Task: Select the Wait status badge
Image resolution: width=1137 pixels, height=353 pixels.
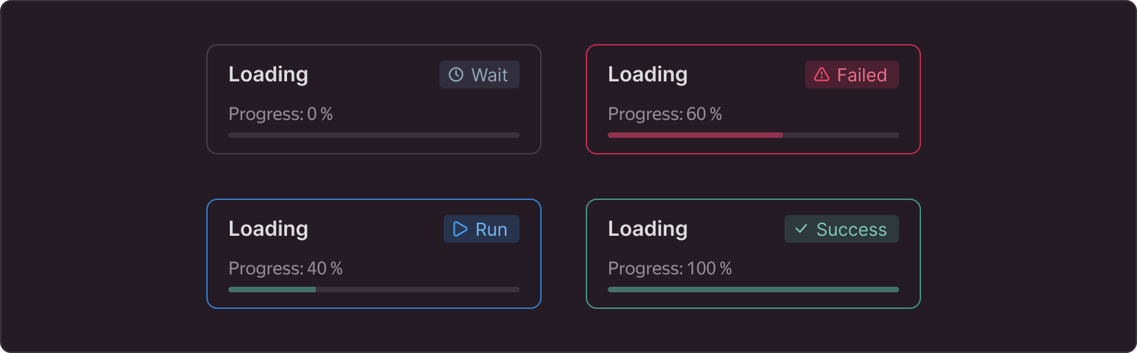Action: (x=479, y=74)
